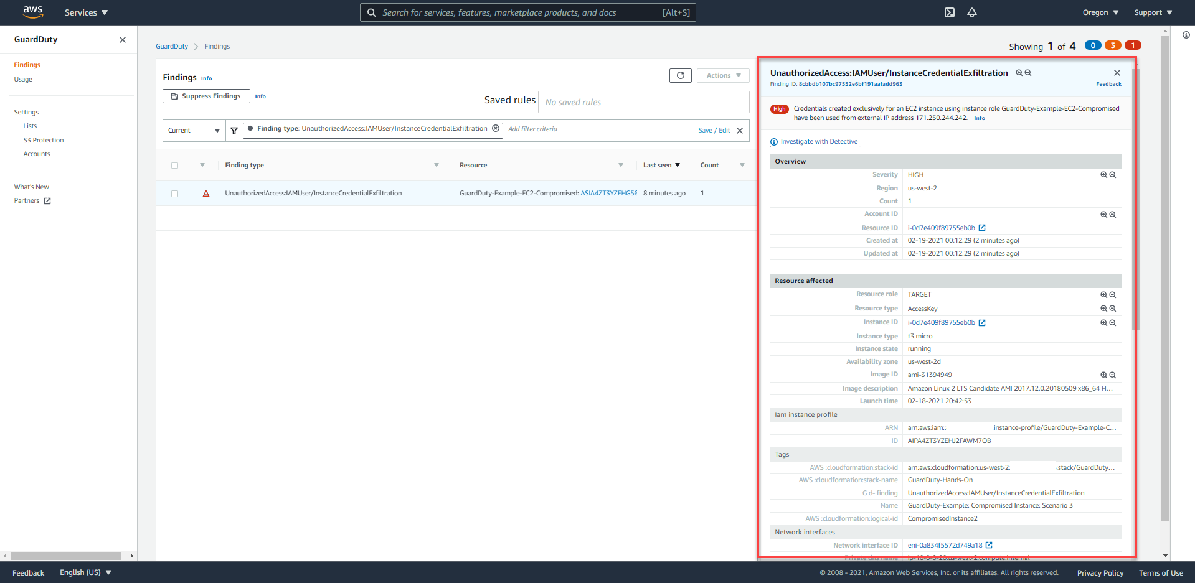Image resolution: width=1195 pixels, height=583 pixels.
Task: Open Instance ID external link icon
Action: (x=982, y=323)
